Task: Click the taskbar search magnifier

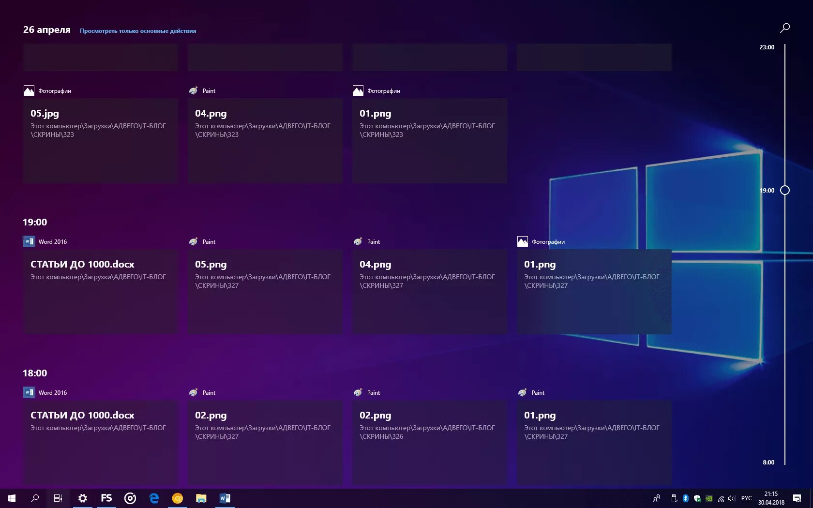Action: [x=35, y=498]
